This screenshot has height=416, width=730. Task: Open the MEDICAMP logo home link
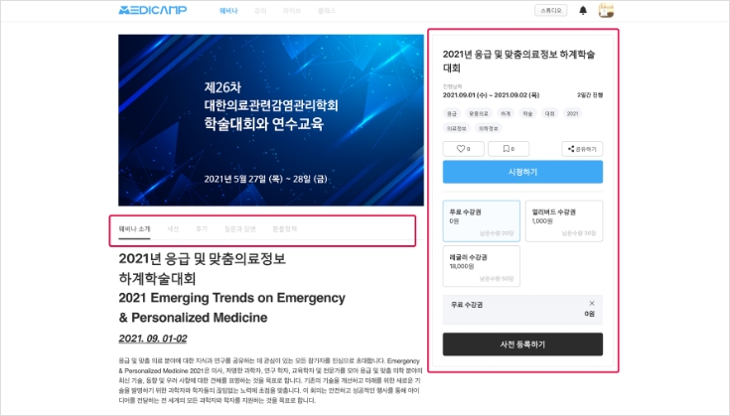coord(153,10)
